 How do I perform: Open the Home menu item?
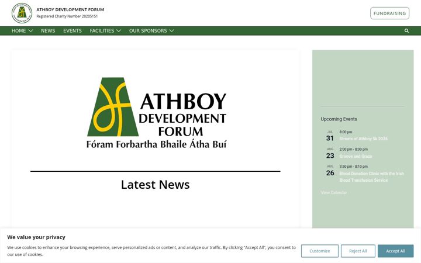(x=19, y=31)
